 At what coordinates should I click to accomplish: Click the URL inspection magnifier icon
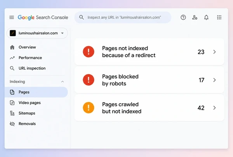click(x=12, y=68)
